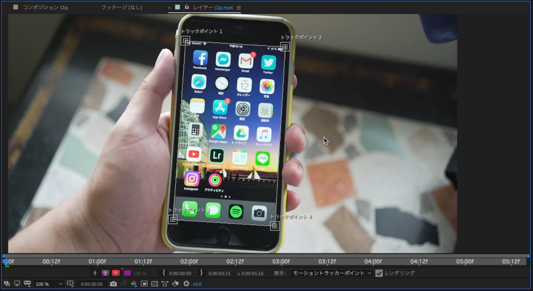533x291 pixels.
Task: Click the 100 % overlay opacity value
Action: tap(140, 273)
